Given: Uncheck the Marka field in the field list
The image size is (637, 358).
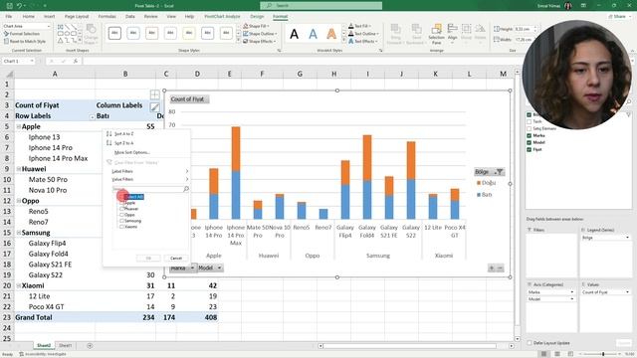Looking at the screenshot, I should pos(529,135).
